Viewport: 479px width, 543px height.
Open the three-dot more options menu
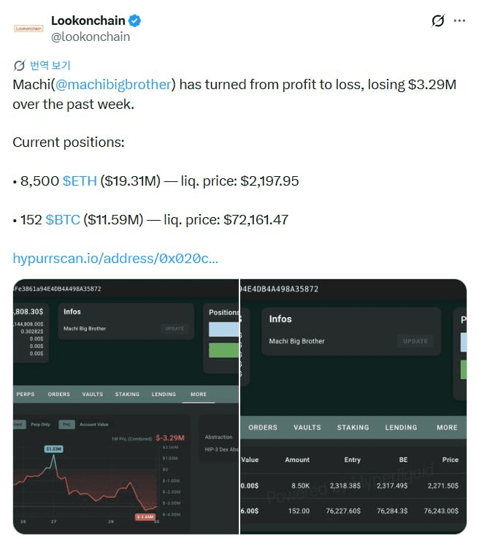(x=459, y=20)
